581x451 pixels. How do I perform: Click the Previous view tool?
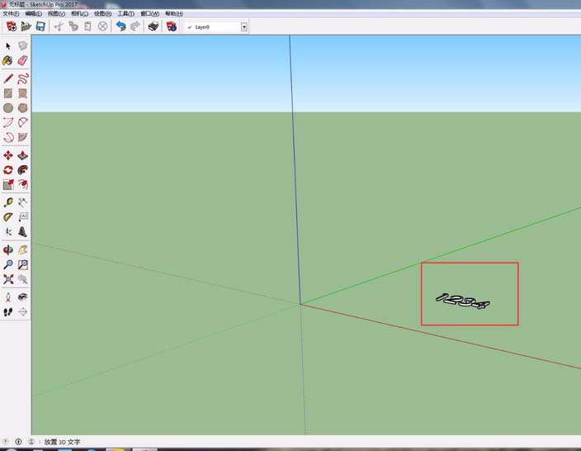tap(22, 279)
